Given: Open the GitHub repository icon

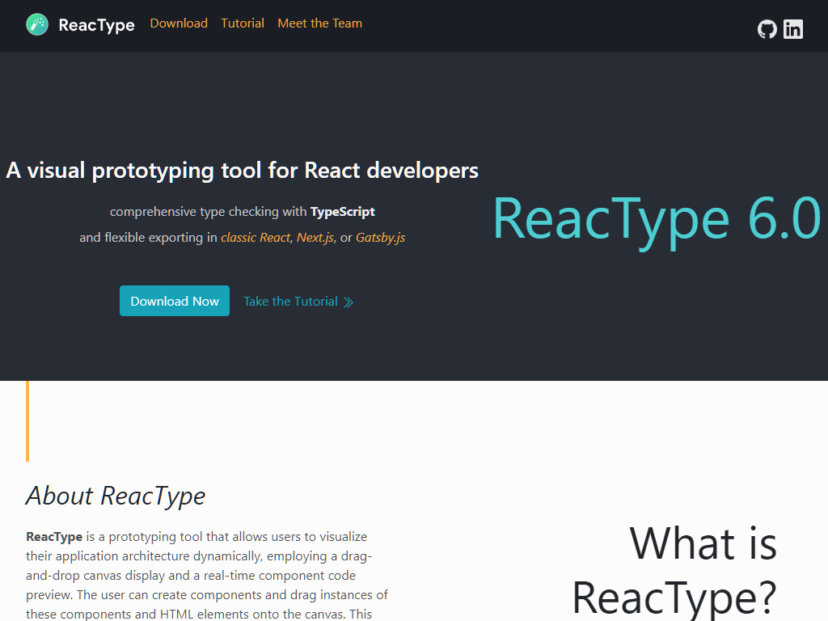Looking at the screenshot, I should [767, 29].
